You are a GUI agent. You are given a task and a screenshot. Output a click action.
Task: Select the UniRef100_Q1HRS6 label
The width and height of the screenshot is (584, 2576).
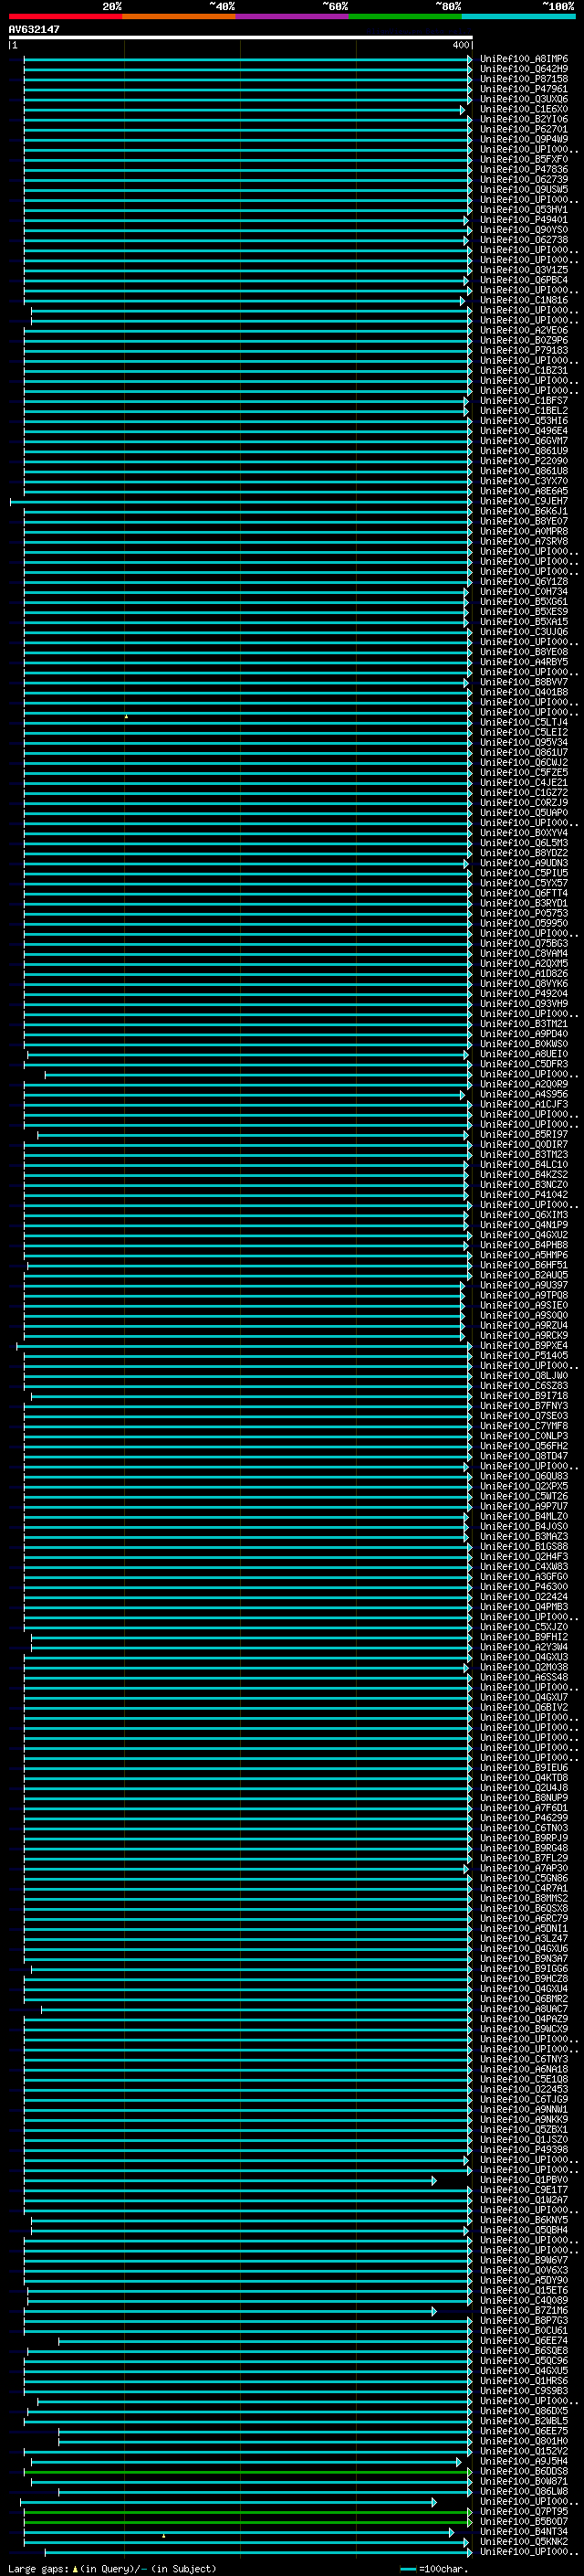tap(523, 2381)
